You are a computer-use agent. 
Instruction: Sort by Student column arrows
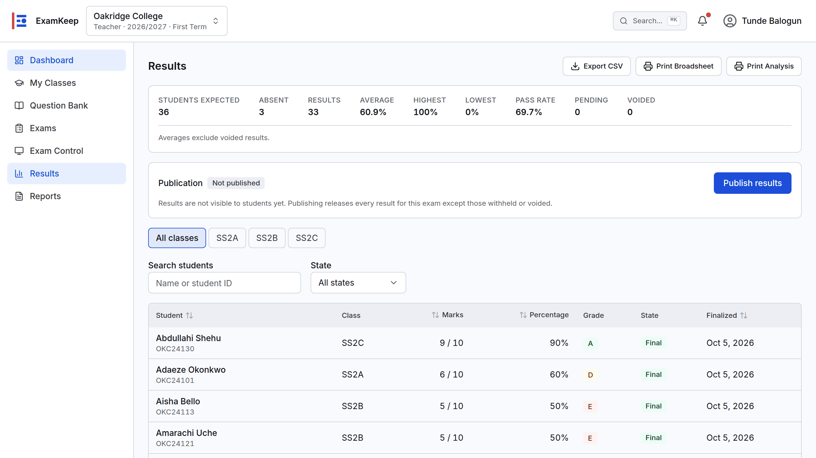pyautogui.click(x=189, y=315)
